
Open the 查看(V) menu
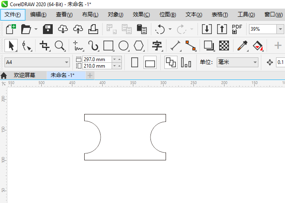pos(64,14)
